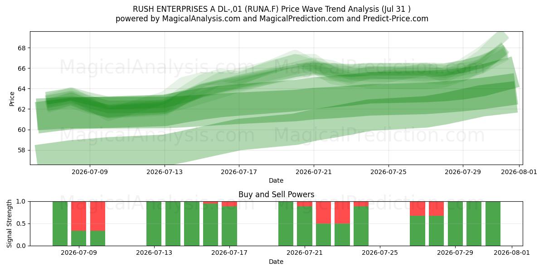Select the green buy segment of the July 23 bar
The height and width of the screenshot is (272, 544).
pyautogui.click(x=342, y=235)
